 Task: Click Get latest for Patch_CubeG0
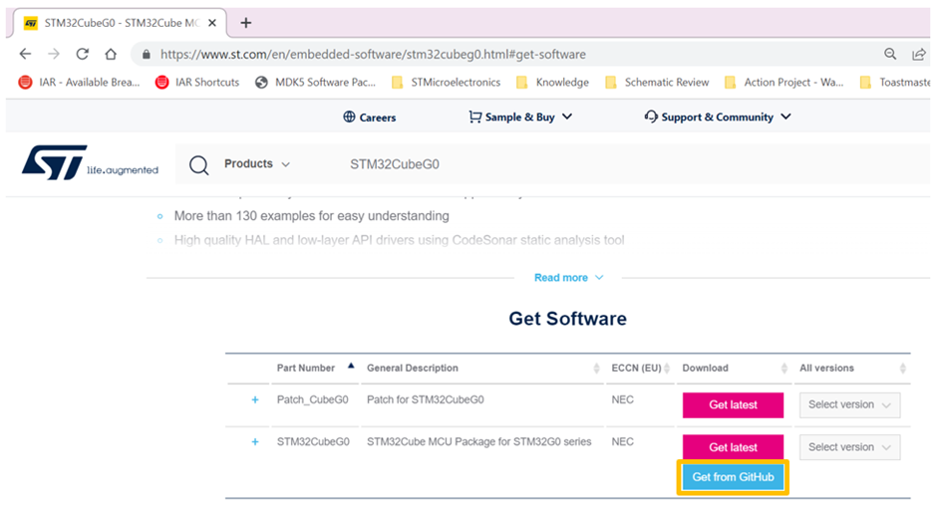pos(734,405)
